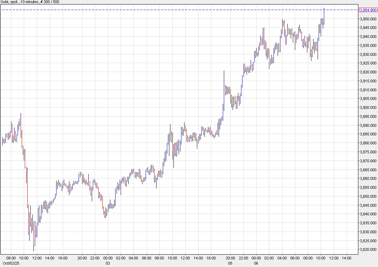Image resolution: width=378 pixels, height=267 pixels.
Task: Click the 3,900.000 price axis label
Action: (x=368, y=107)
